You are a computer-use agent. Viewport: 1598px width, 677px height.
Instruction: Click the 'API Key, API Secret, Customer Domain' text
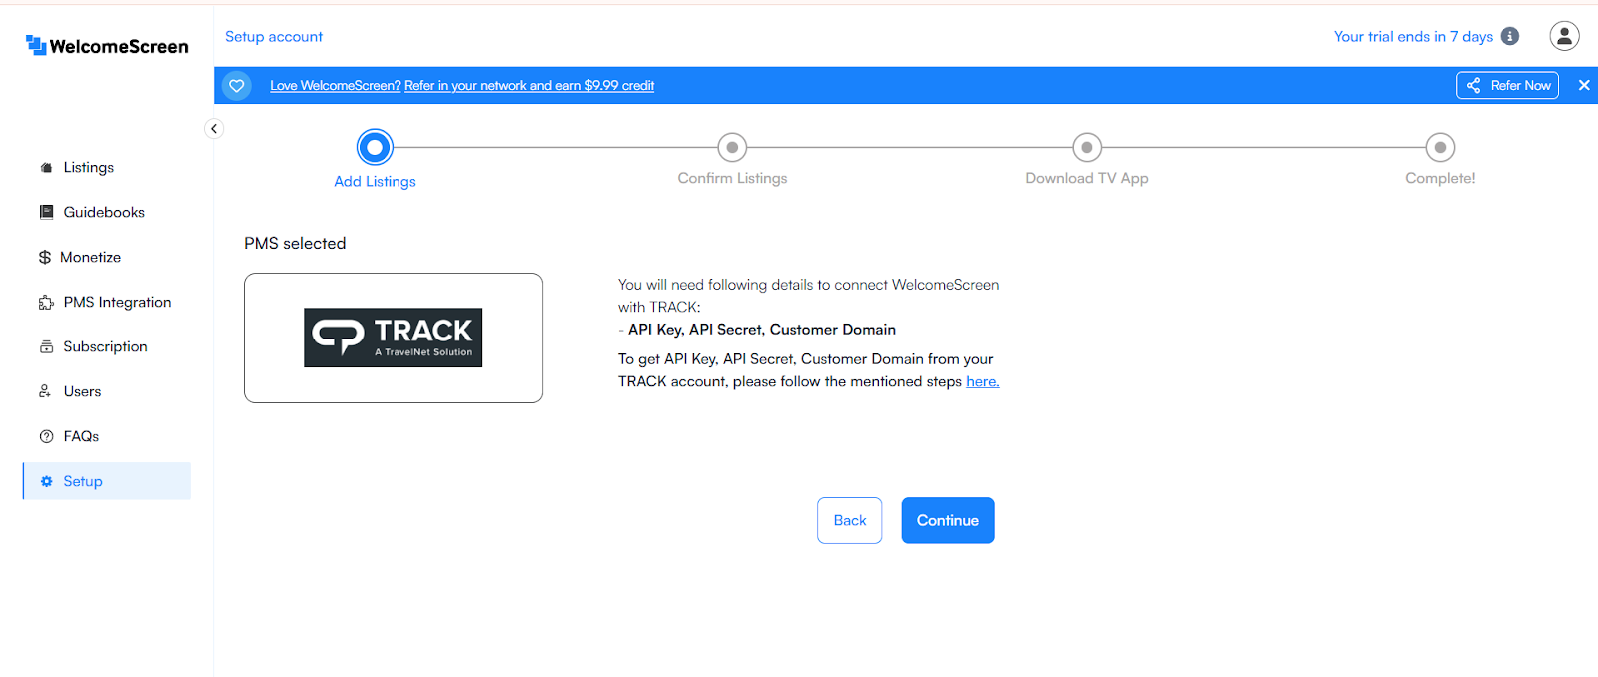(762, 330)
